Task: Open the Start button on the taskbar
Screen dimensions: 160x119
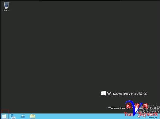Action: (x=4, y=116)
